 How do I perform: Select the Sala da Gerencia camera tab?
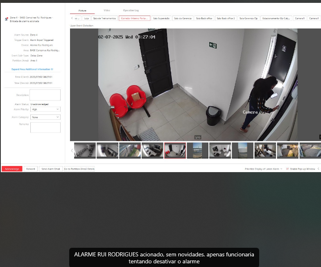(x=183, y=18)
